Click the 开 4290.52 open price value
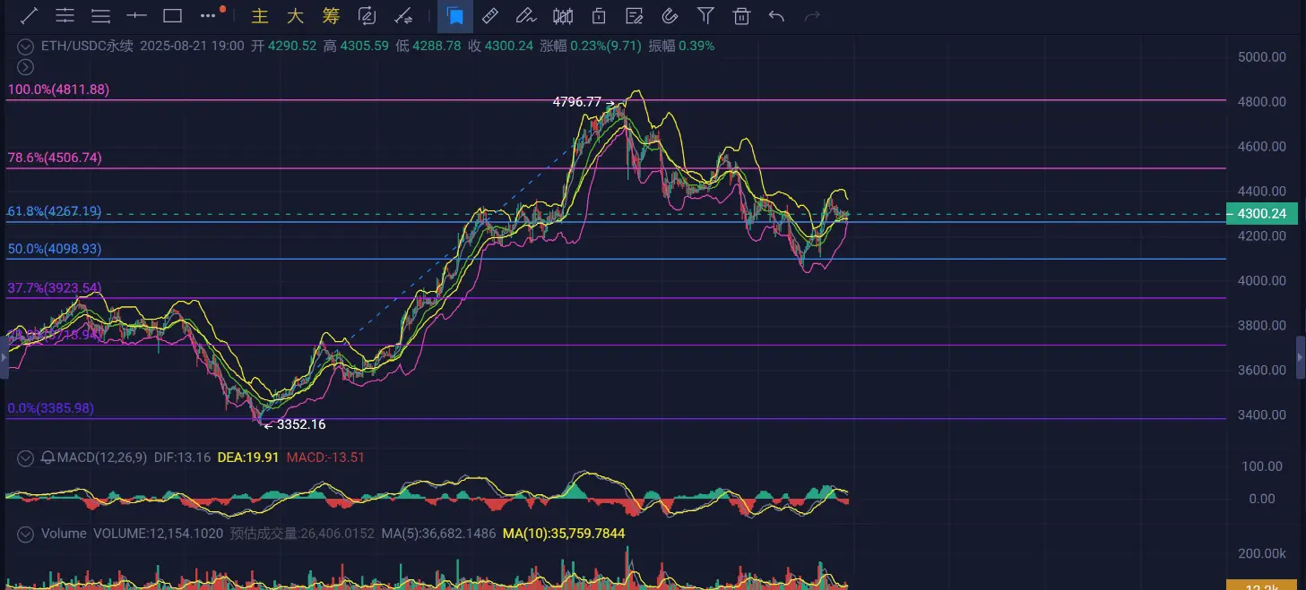 pos(283,46)
